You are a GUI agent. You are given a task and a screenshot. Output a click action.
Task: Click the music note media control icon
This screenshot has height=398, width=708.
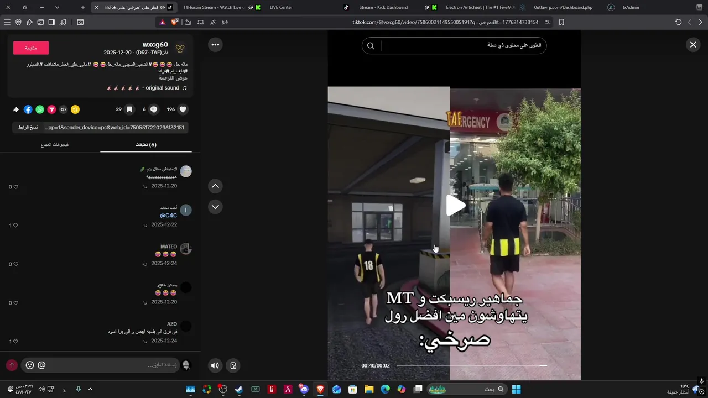[63, 22]
